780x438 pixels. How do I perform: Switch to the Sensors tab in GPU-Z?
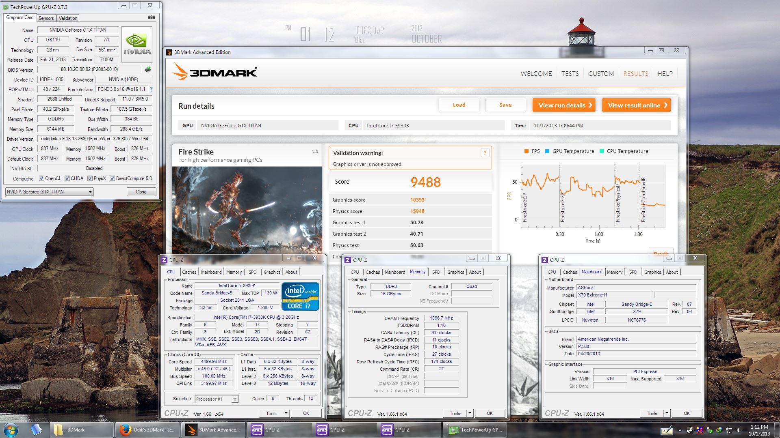pos(46,18)
